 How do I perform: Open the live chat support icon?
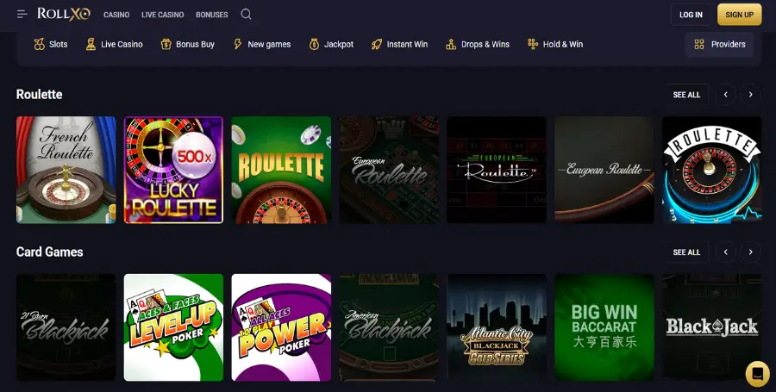757,374
